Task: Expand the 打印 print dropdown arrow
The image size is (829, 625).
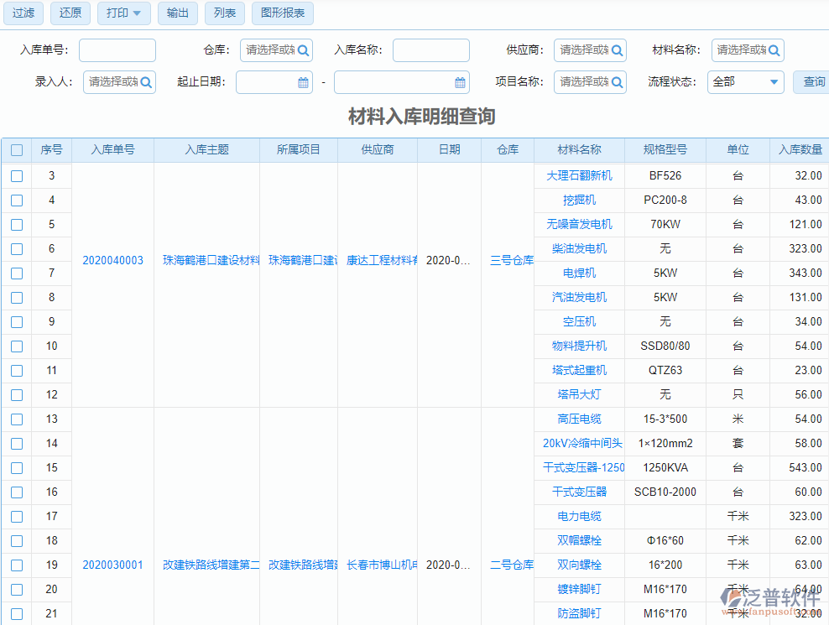Action: pos(137,13)
